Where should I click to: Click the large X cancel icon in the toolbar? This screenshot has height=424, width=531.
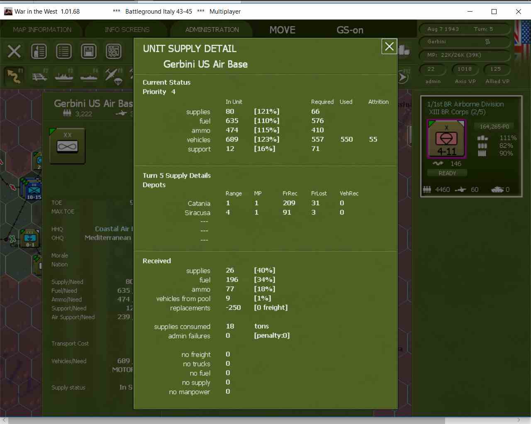[x=14, y=51]
